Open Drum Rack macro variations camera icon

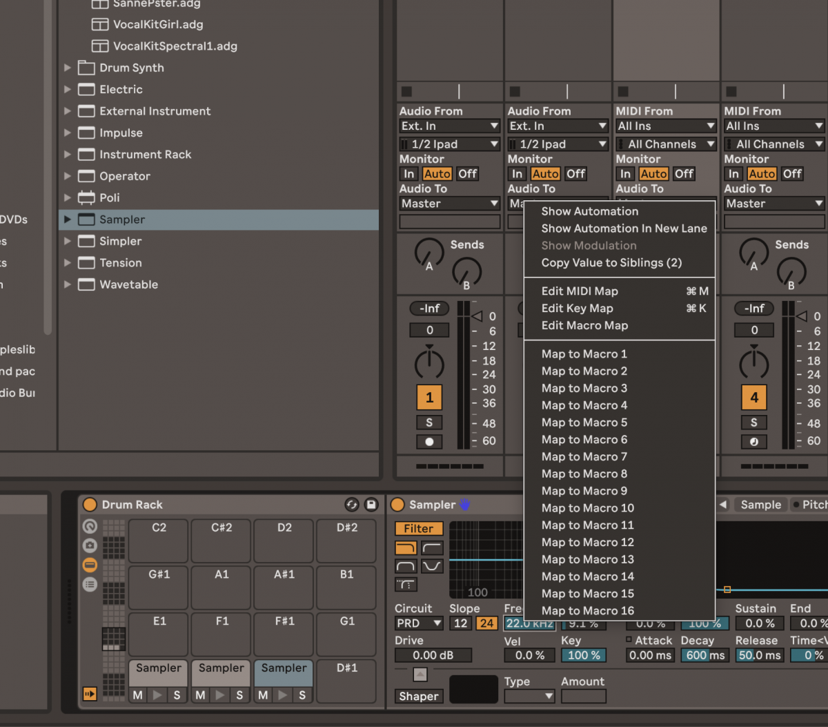click(x=90, y=545)
